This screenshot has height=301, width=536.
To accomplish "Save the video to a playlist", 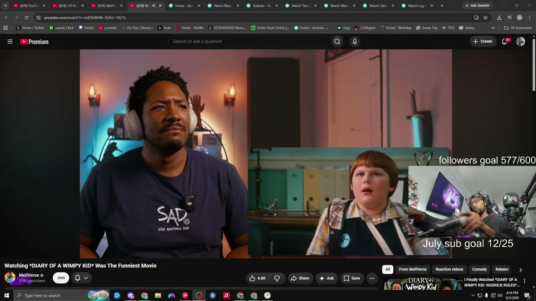I will (352, 278).
